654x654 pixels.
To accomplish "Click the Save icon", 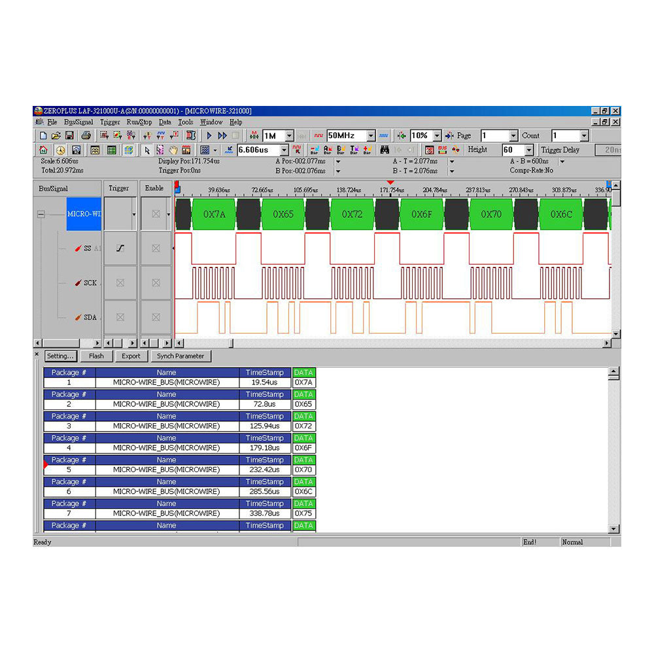I will 68,134.
